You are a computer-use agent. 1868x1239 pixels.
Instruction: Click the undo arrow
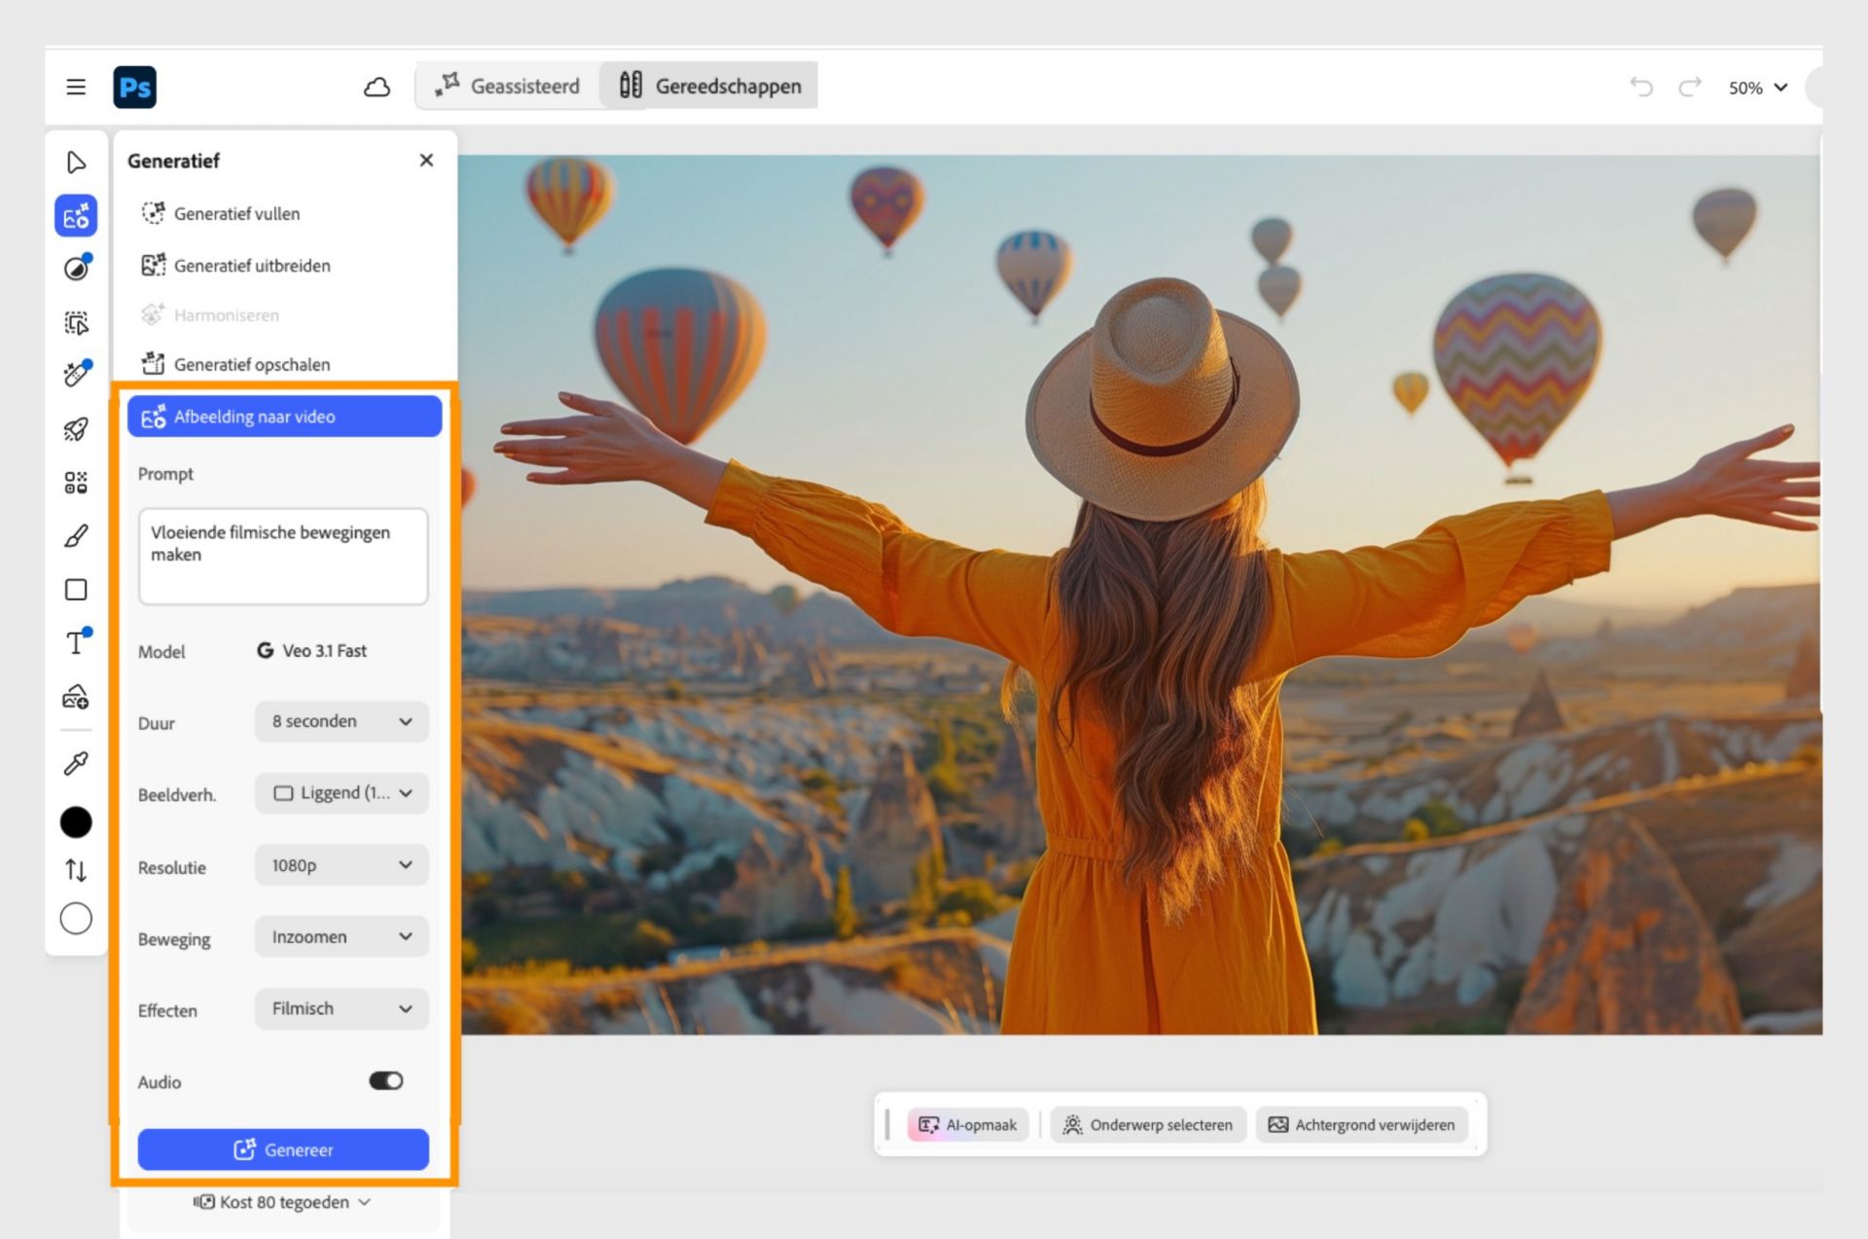click(x=1641, y=87)
